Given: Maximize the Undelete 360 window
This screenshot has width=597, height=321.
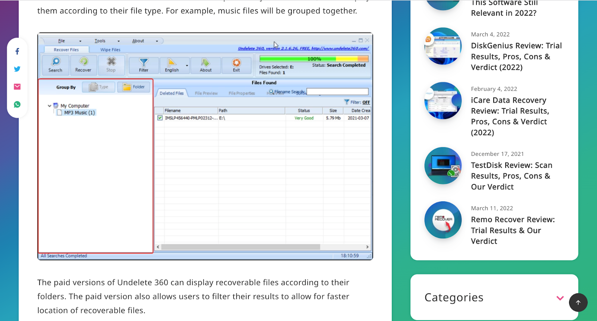Looking at the screenshot, I should pyautogui.click(x=360, y=40).
